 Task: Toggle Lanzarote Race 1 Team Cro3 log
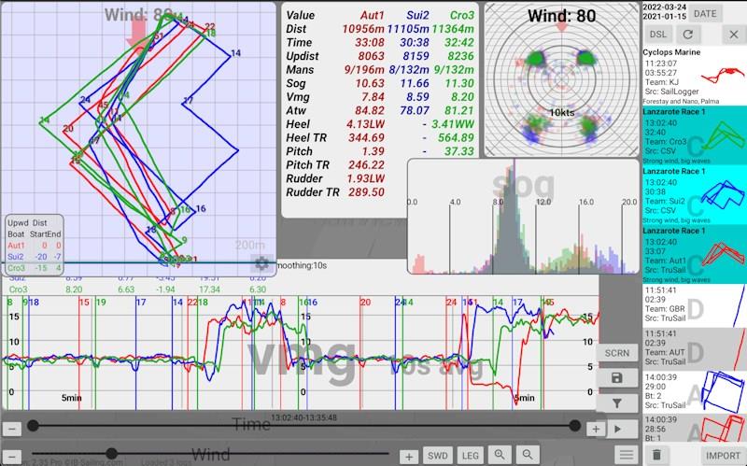coord(694,135)
